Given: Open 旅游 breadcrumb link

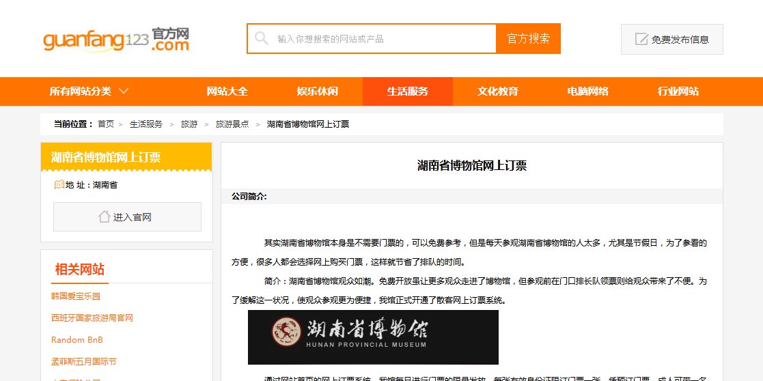Looking at the screenshot, I should click(x=189, y=124).
